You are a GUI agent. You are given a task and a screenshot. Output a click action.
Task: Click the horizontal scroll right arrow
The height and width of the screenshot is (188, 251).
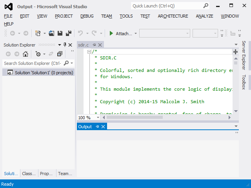pos(229,118)
